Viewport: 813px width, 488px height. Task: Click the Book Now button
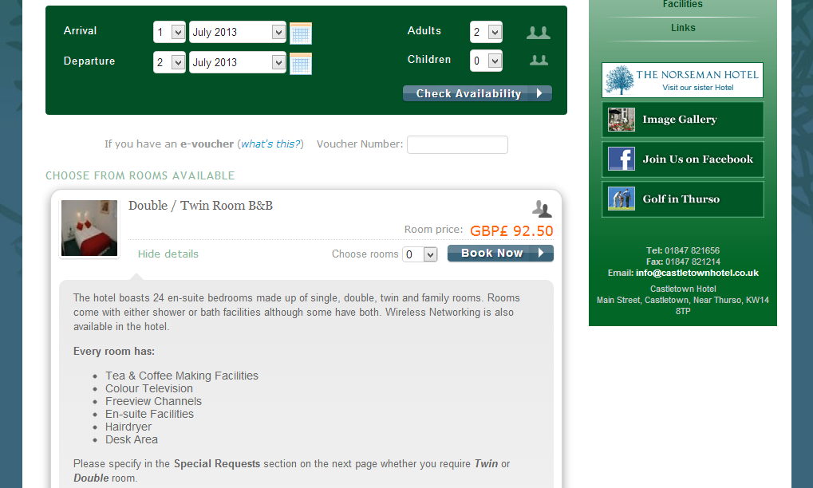click(500, 254)
